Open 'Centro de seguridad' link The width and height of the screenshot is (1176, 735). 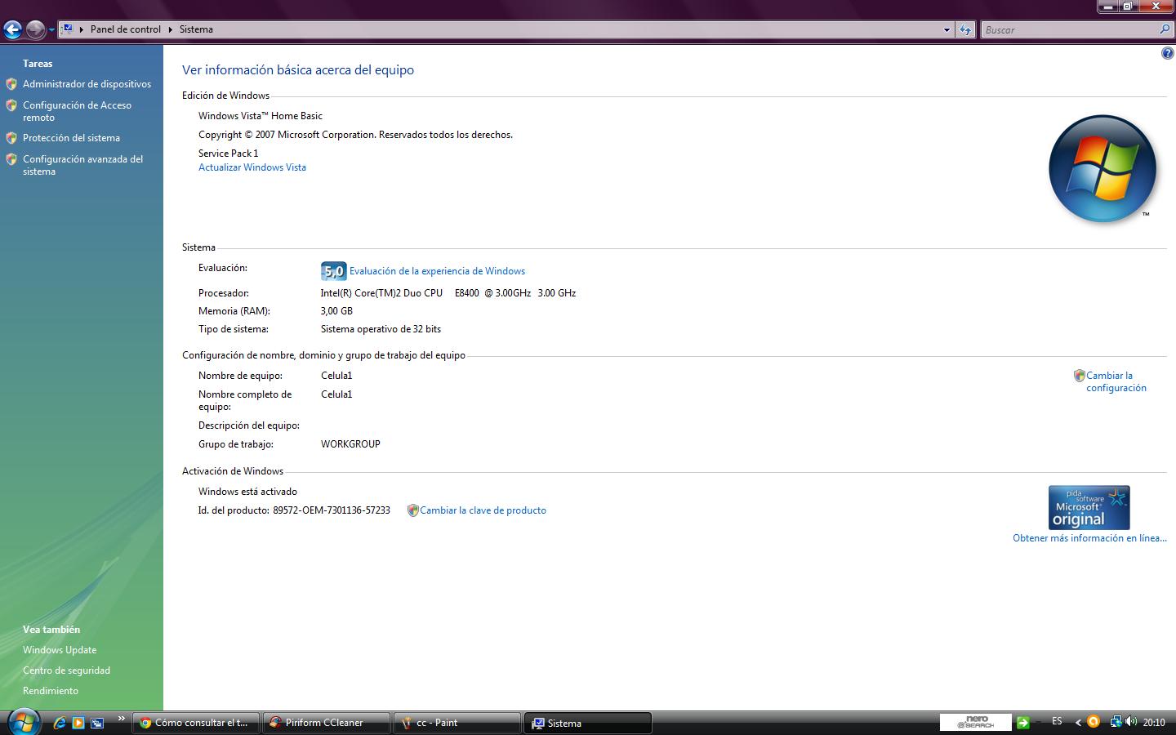point(66,670)
